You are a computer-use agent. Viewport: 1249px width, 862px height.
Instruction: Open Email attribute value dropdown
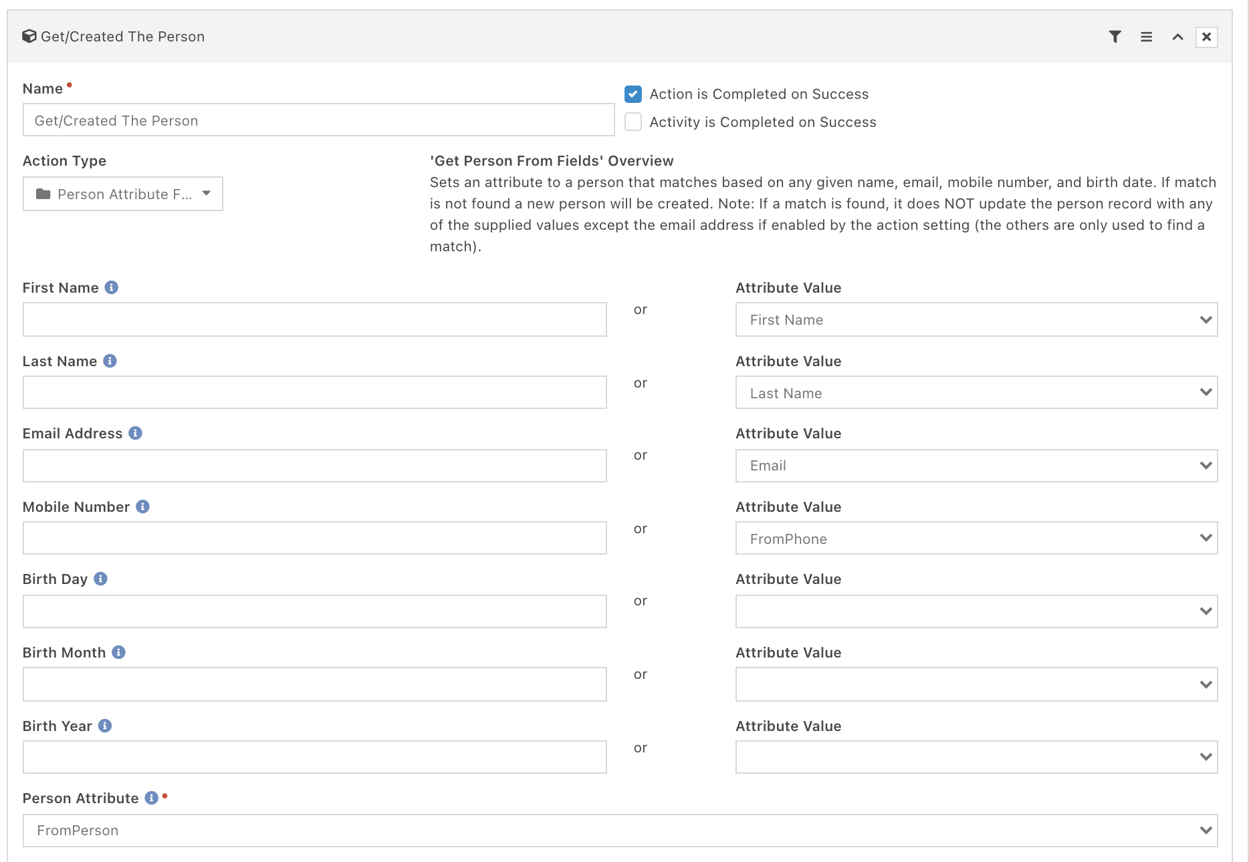[976, 465]
